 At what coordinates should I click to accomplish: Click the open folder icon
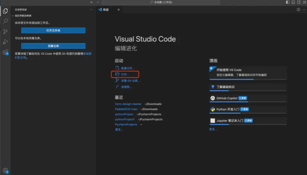point(117,74)
